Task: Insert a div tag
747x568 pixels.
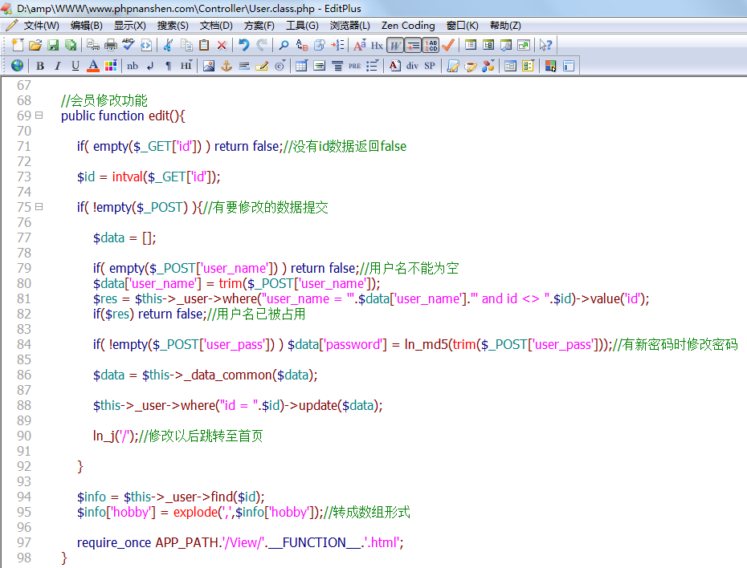Action: tap(412, 66)
